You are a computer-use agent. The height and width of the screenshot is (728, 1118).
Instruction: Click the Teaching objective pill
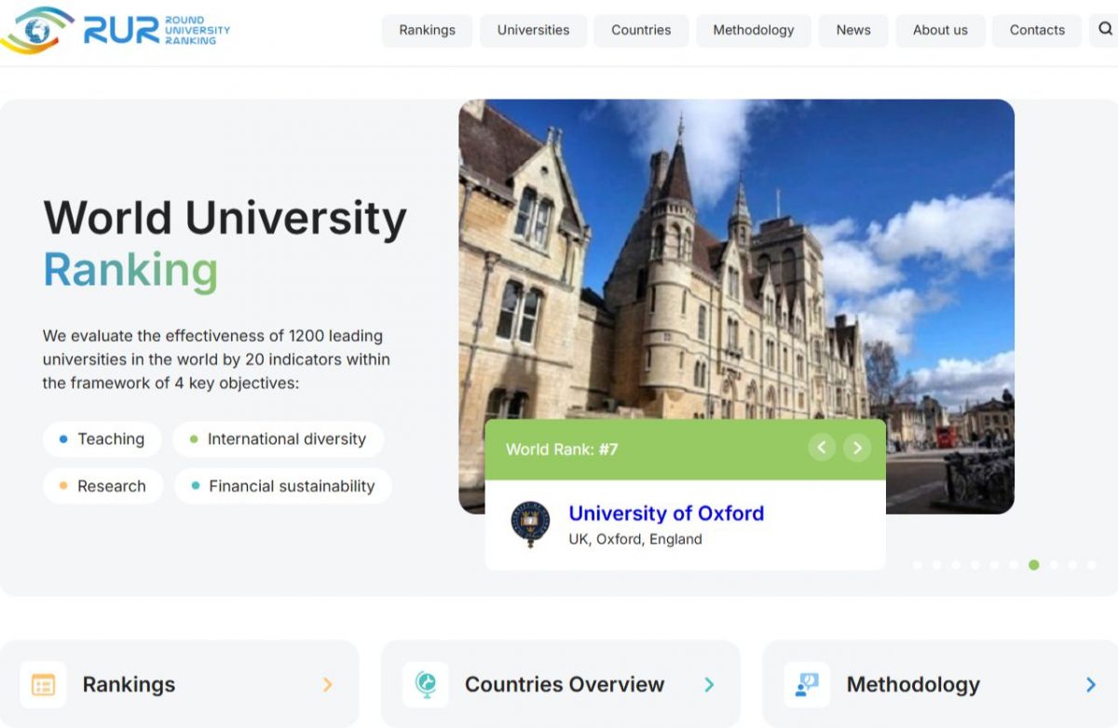102,438
